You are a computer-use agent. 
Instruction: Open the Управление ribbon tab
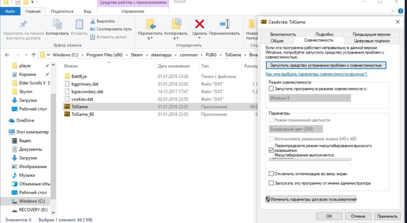(133, 11)
